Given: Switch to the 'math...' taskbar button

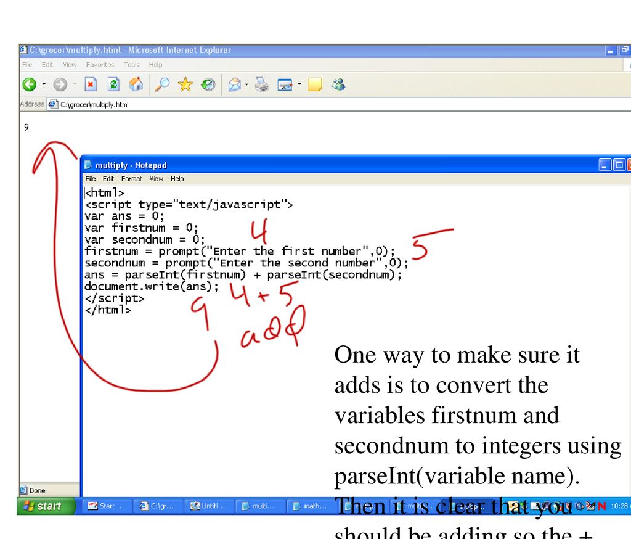Looking at the screenshot, I should pyautogui.click(x=311, y=506).
